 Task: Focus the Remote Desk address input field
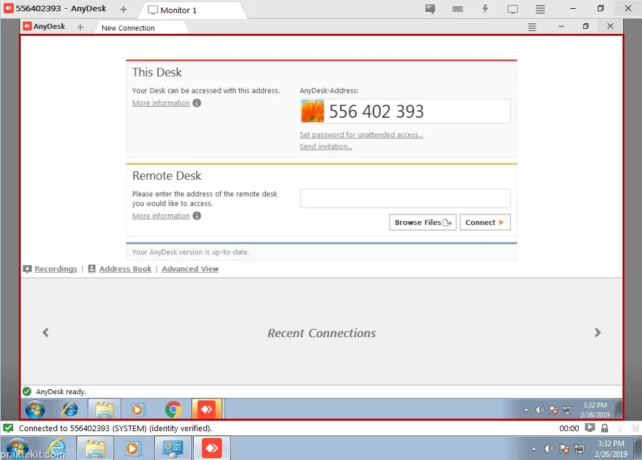point(405,198)
